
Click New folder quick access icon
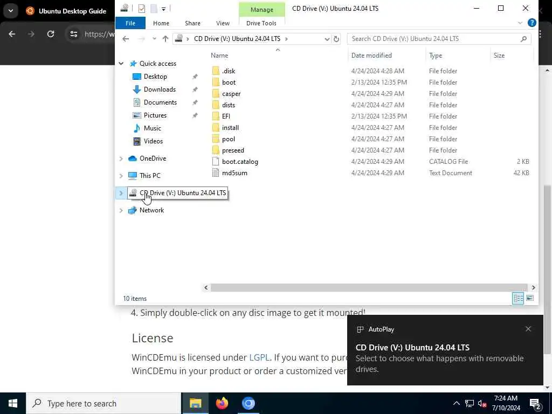click(x=154, y=9)
